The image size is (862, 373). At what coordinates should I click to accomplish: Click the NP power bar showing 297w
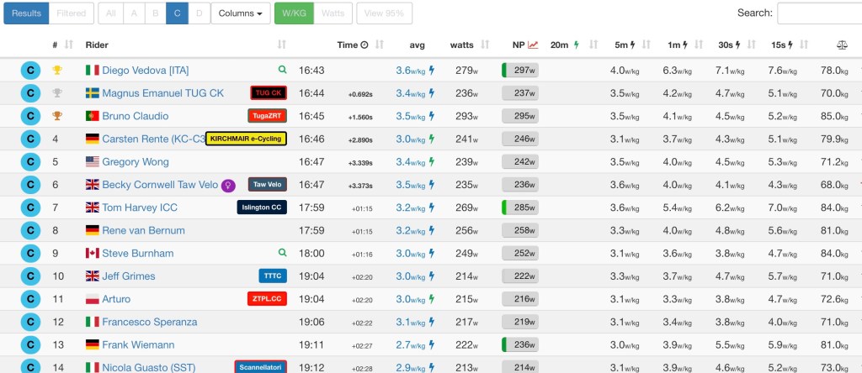tap(520, 71)
